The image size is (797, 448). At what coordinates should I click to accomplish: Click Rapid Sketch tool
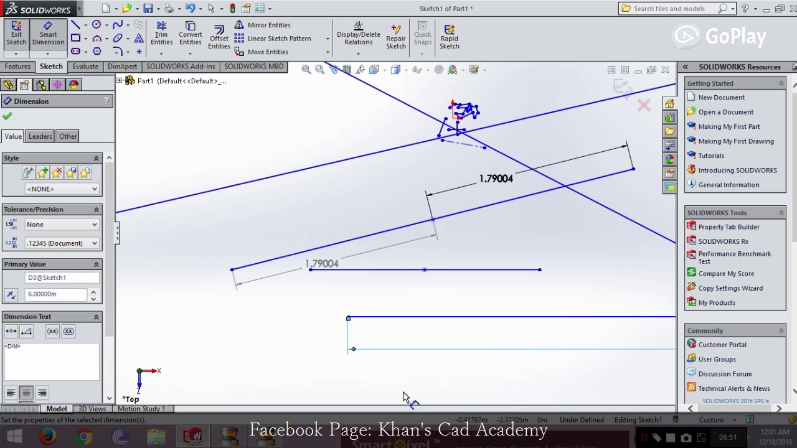(x=449, y=37)
